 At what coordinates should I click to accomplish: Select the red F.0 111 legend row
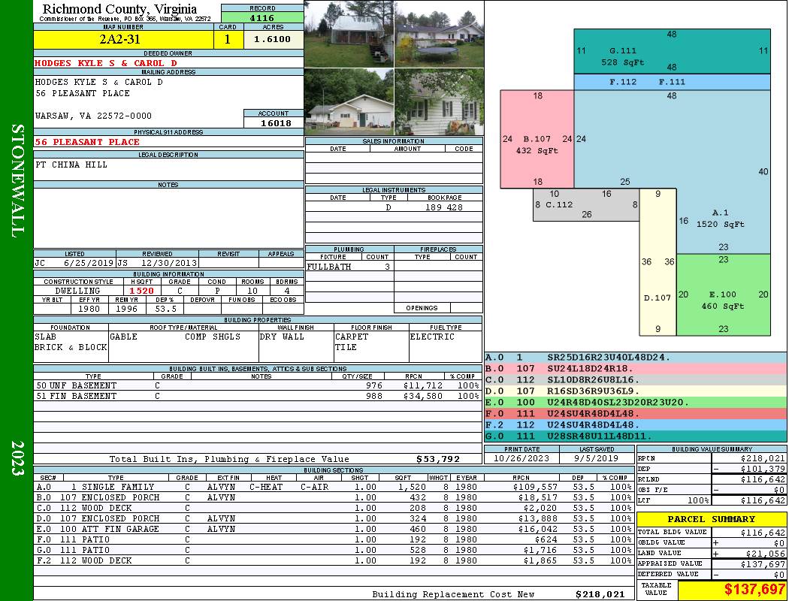coord(636,413)
